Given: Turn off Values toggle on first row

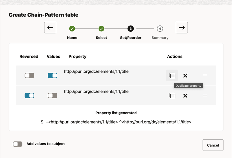Looking at the screenshot, I should coord(52,75).
